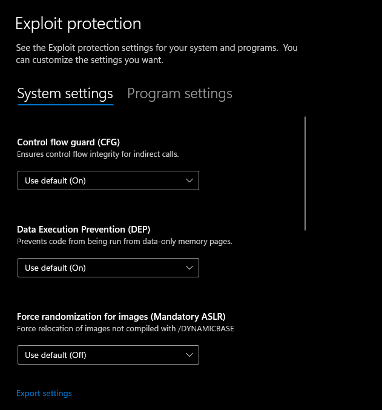The image size is (382, 410).
Task: Click the blue underline beneath System settings
Action: pyautogui.click(x=65, y=105)
